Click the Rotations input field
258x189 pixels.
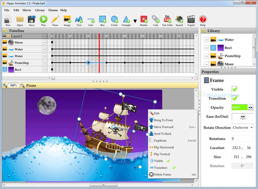pos(242,139)
